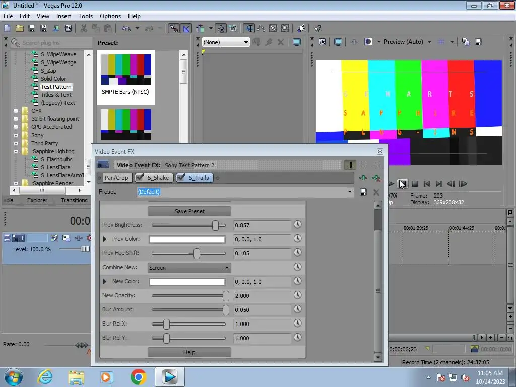Screen dimensions: 516x387
Task: Select S_LensFlare in plug-in tree
Action: pos(55,167)
